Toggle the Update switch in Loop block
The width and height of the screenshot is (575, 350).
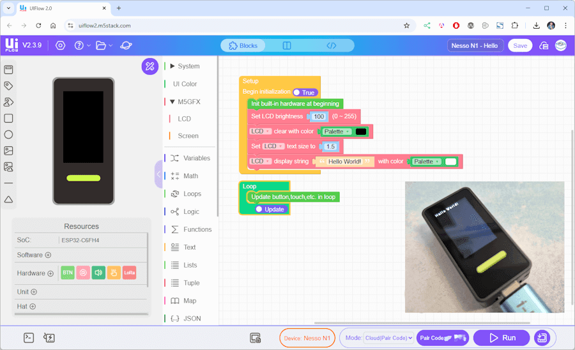tap(270, 209)
